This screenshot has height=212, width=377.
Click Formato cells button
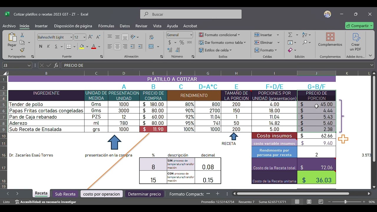click(265, 50)
